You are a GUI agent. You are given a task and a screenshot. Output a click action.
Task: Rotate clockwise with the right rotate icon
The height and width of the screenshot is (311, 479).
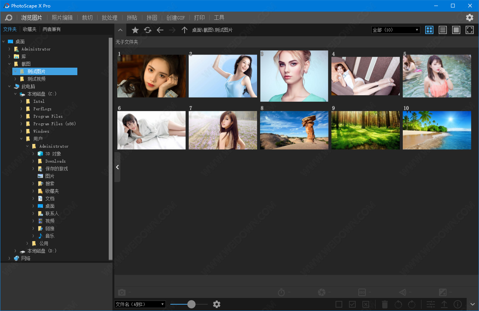(x=412, y=304)
